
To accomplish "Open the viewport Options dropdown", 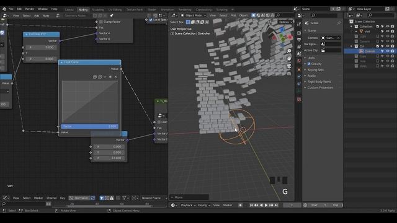I will (285, 22).
